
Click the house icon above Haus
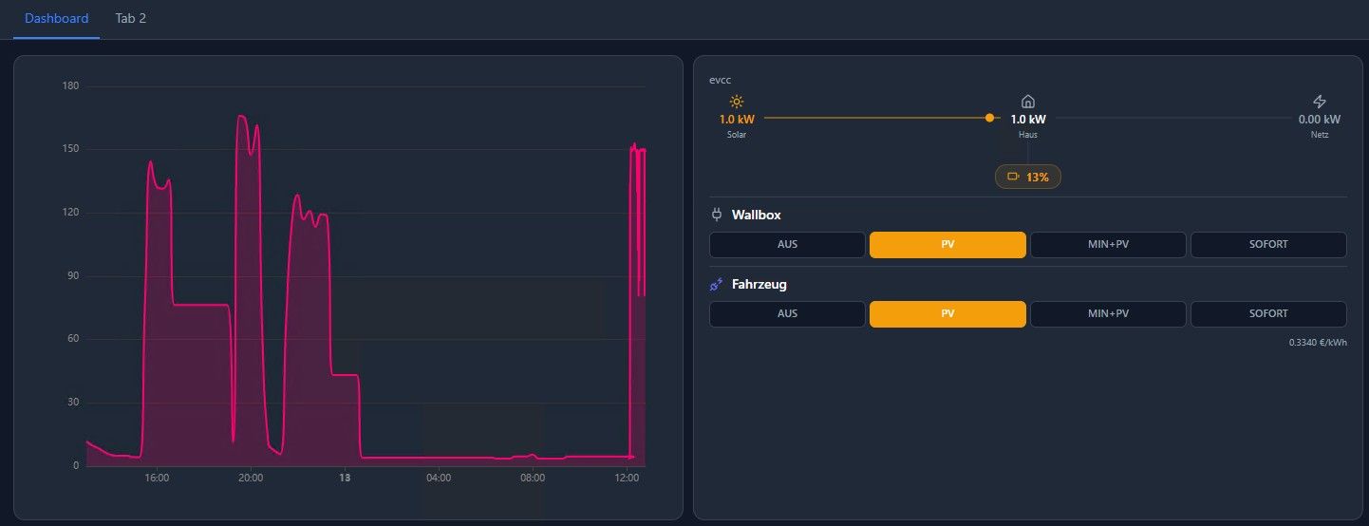tap(1027, 102)
